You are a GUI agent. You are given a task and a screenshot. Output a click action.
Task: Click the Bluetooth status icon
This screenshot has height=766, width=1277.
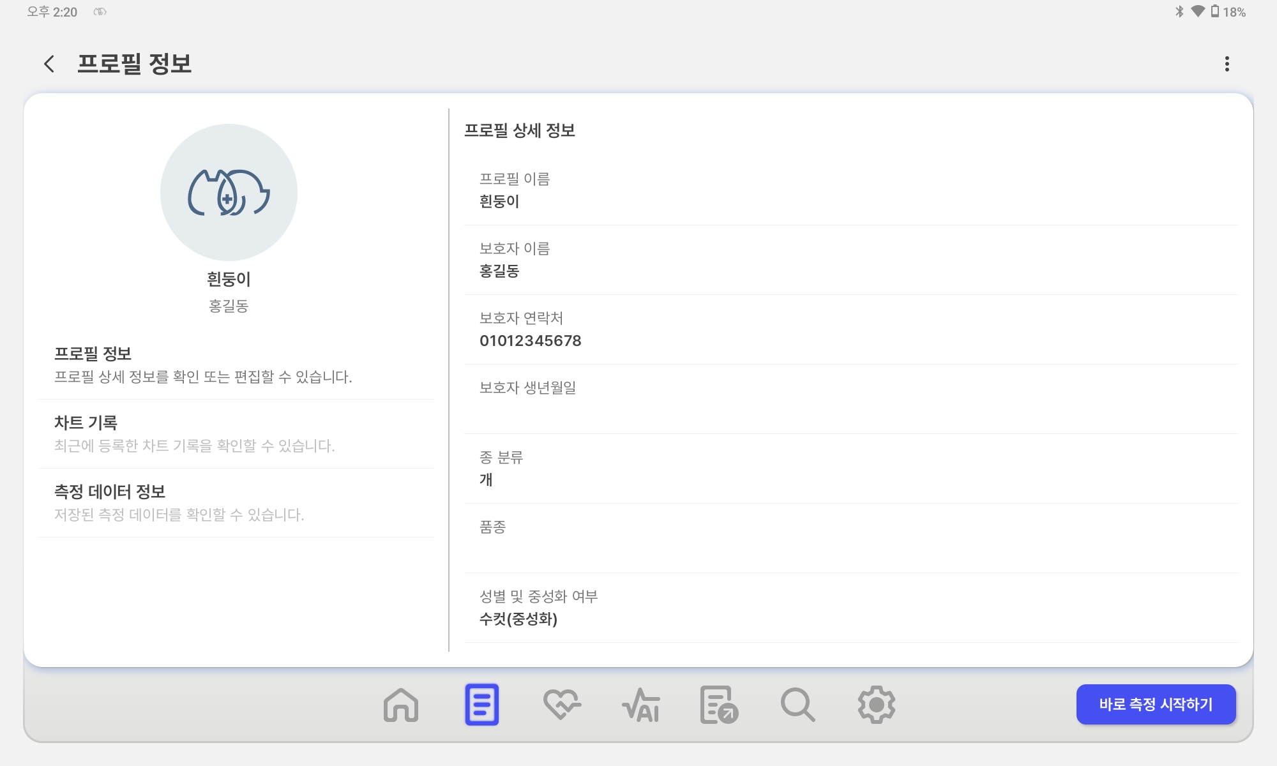point(1179,11)
